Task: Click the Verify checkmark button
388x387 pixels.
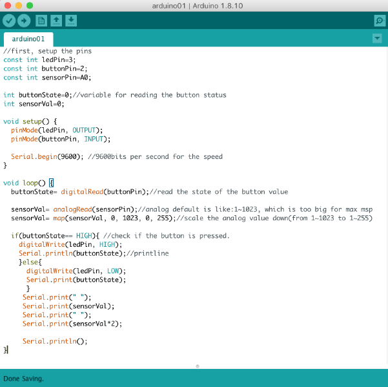Action: (9, 21)
